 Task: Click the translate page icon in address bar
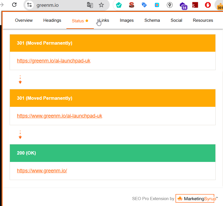pos(90,5)
